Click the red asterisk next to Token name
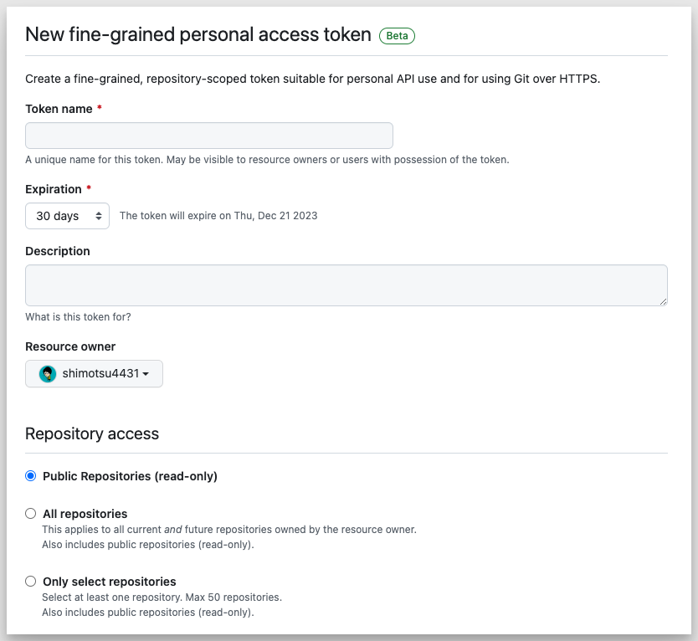 pyautogui.click(x=101, y=107)
